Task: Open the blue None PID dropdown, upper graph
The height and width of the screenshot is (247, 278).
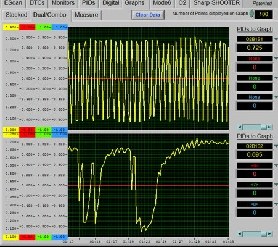Action: 276,97
